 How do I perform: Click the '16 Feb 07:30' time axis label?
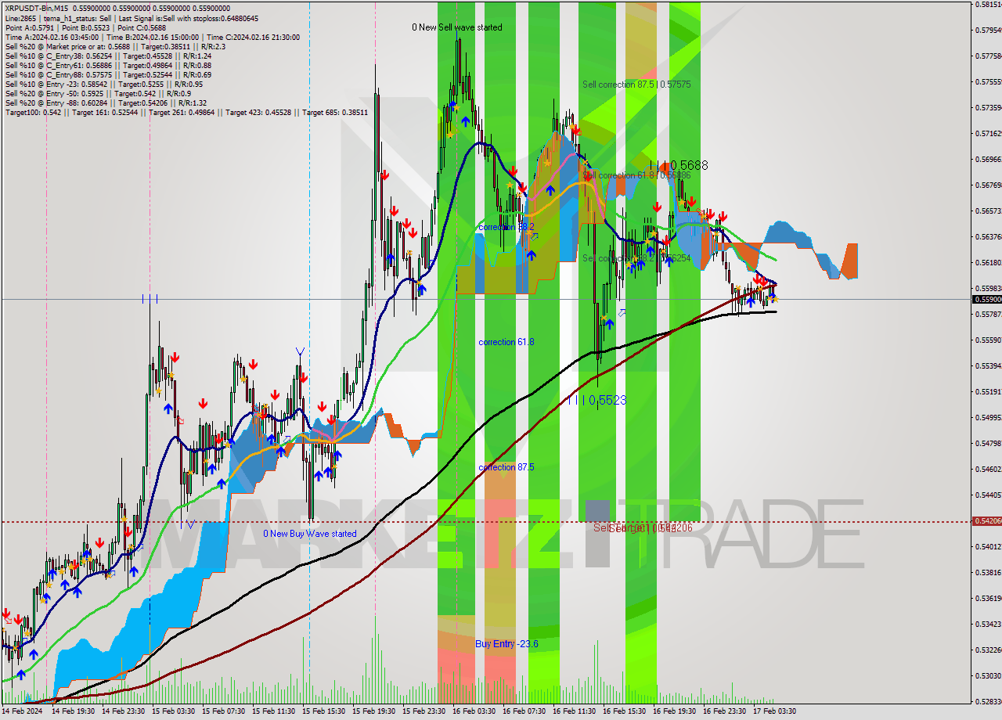(524, 711)
